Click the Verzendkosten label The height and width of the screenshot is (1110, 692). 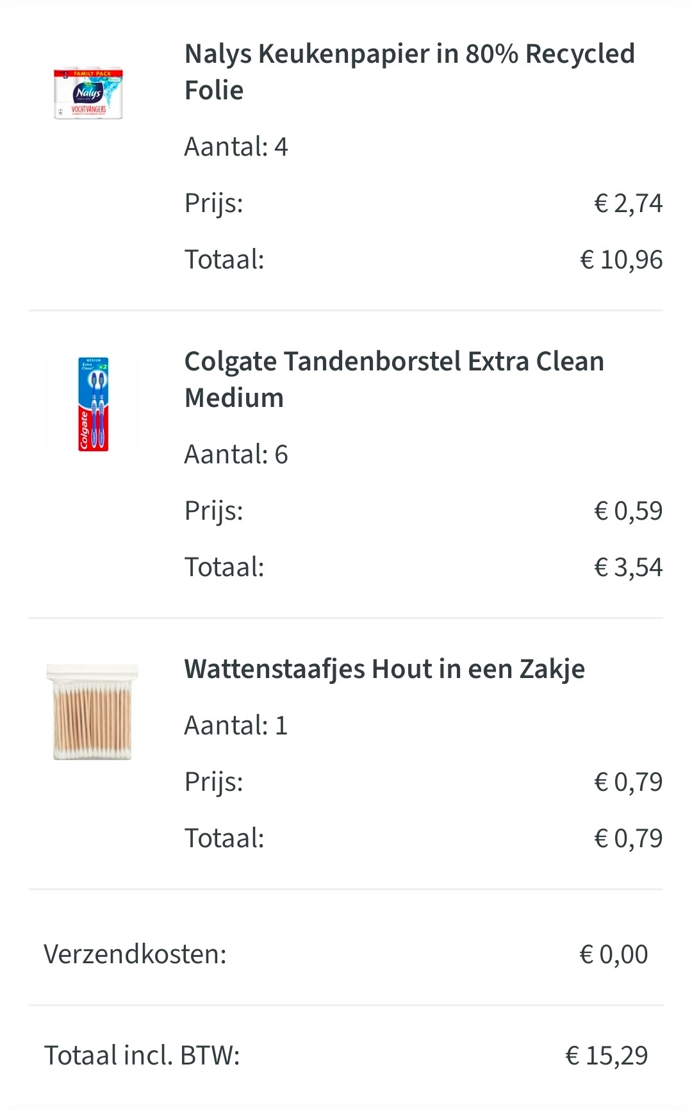click(x=135, y=954)
